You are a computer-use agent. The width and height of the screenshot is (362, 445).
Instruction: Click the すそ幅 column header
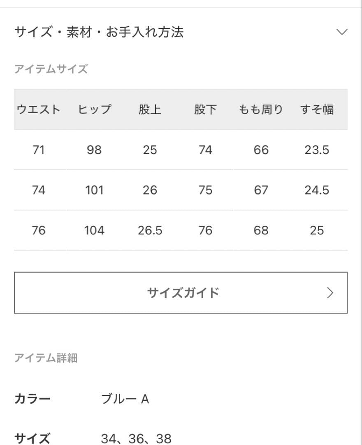317,109
